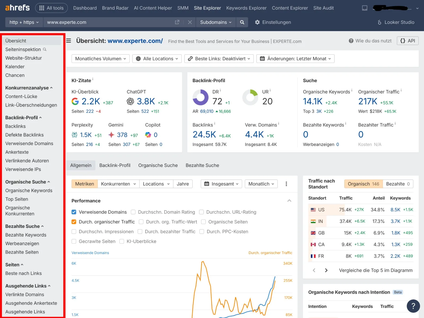Image resolution: width=424 pixels, height=318 pixels.
Task: Open the Subdomains mode dropdown
Action: click(x=216, y=22)
